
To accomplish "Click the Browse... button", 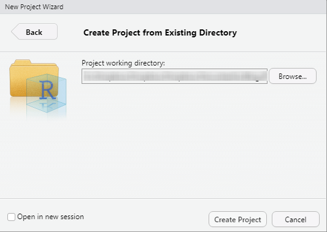I will tap(293, 76).
